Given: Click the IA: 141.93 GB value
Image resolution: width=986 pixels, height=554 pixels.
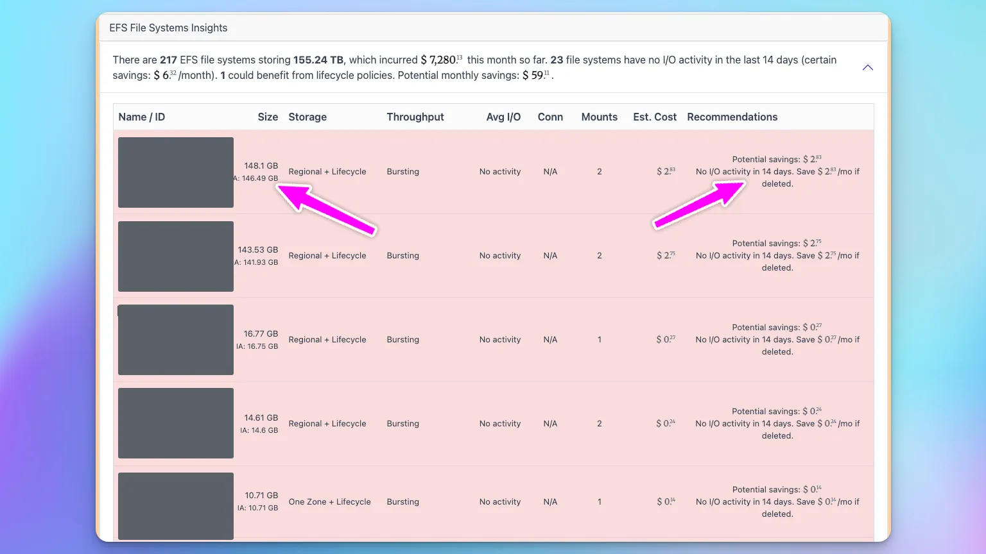Looking at the screenshot, I should coord(257,262).
